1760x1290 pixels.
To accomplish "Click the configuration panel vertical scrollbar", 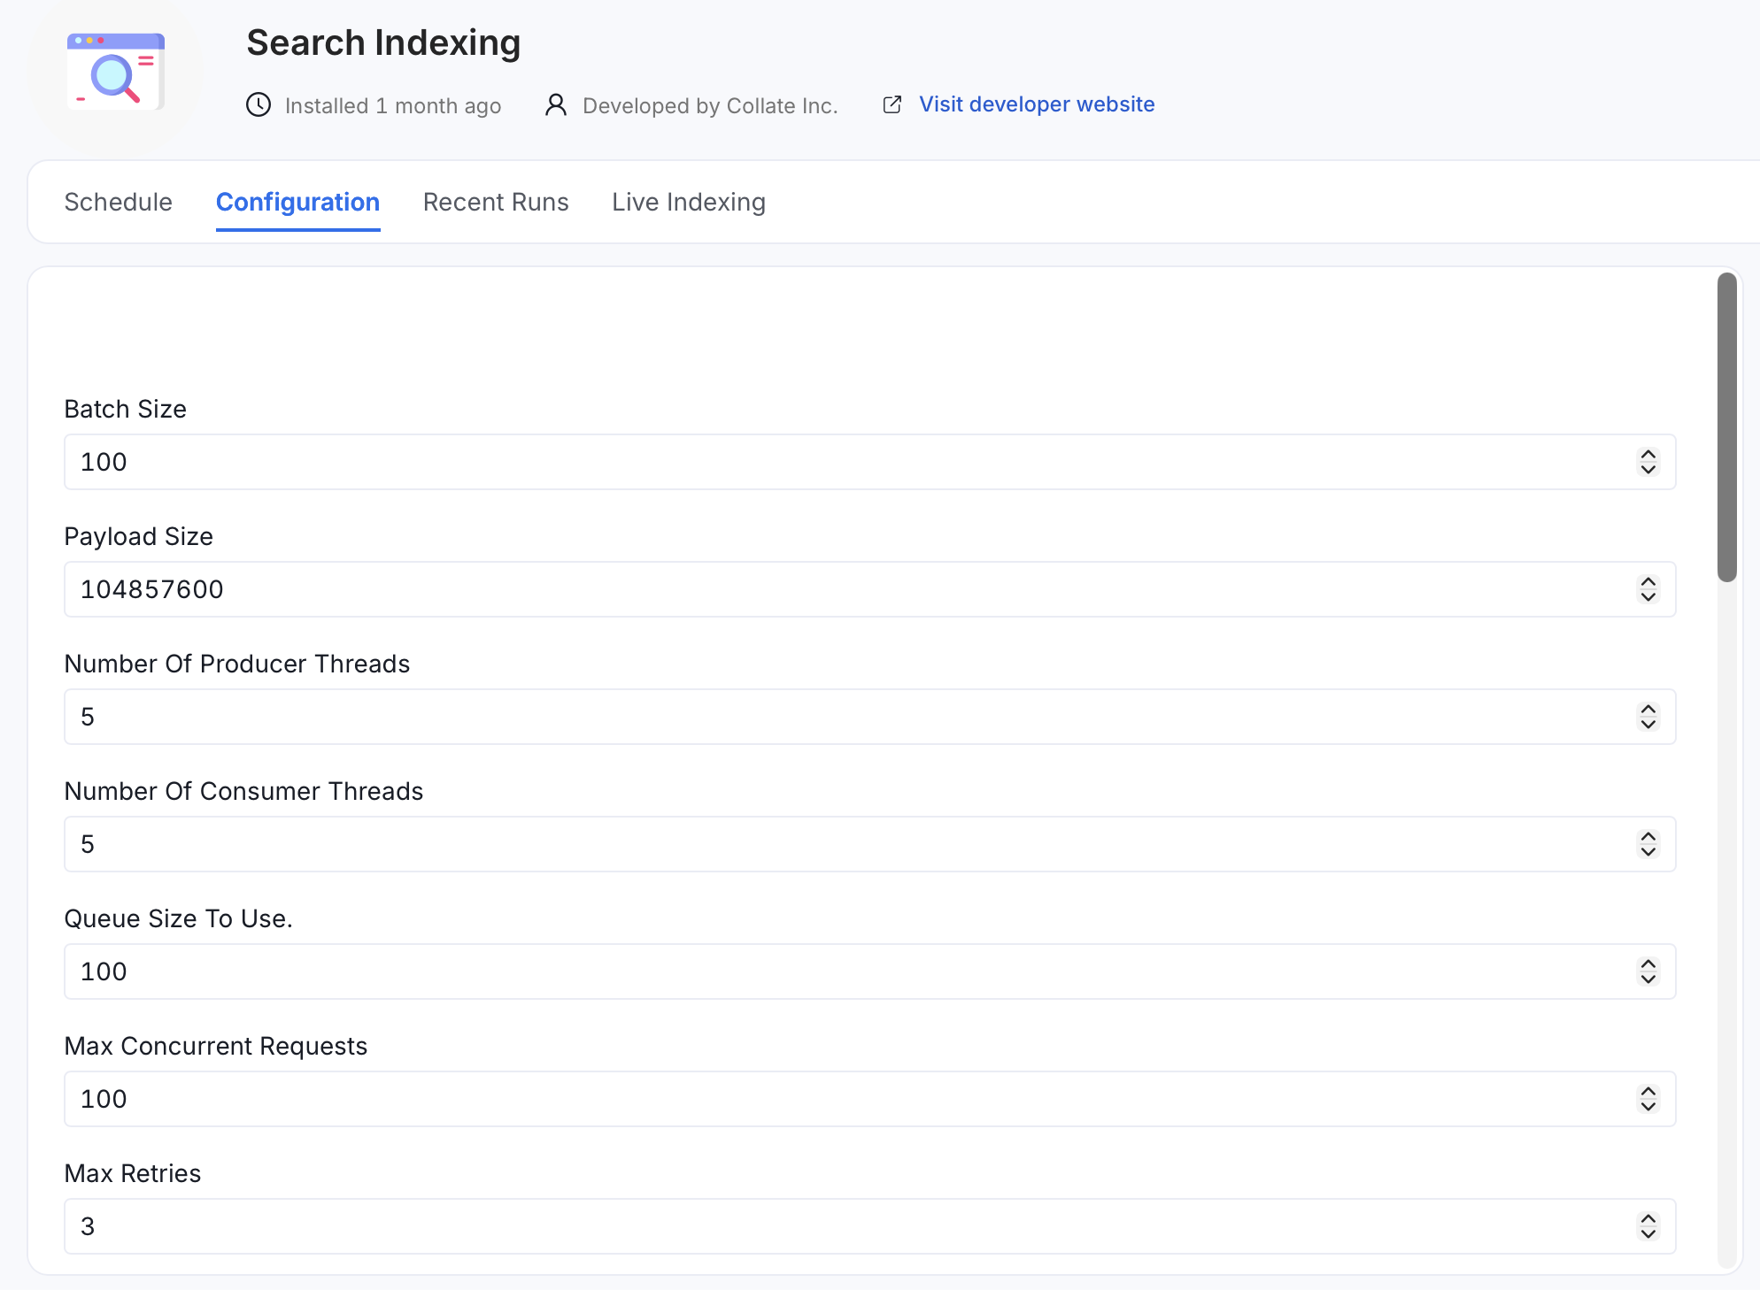I will [1727, 427].
